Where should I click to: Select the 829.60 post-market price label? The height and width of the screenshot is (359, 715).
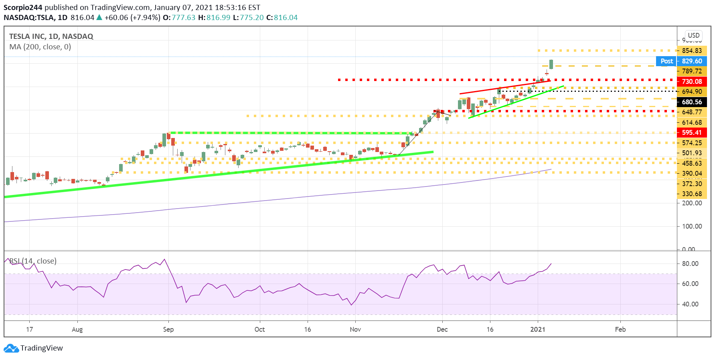[692, 61]
